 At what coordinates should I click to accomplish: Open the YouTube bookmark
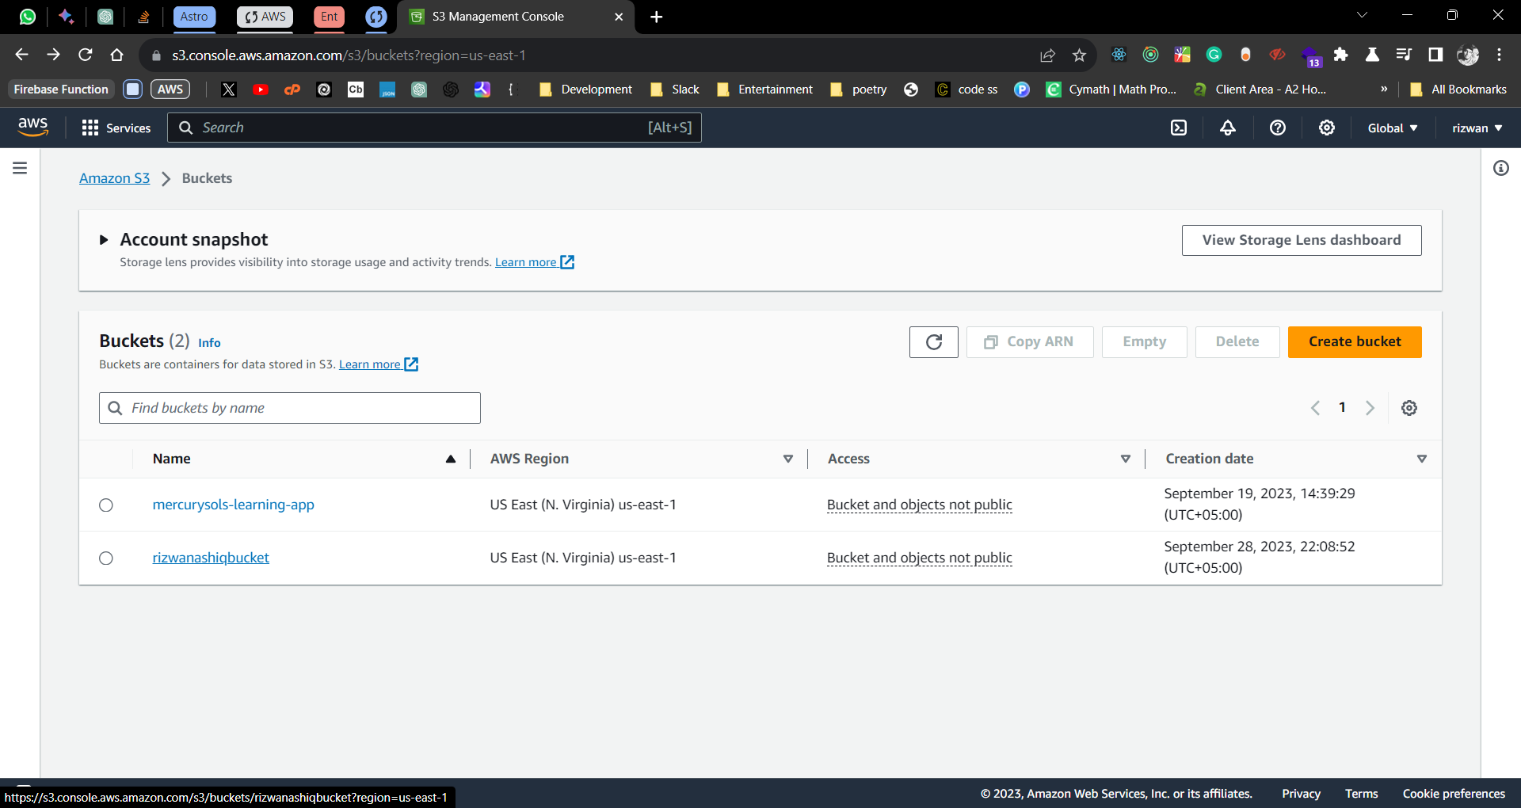[x=261, y=90]
